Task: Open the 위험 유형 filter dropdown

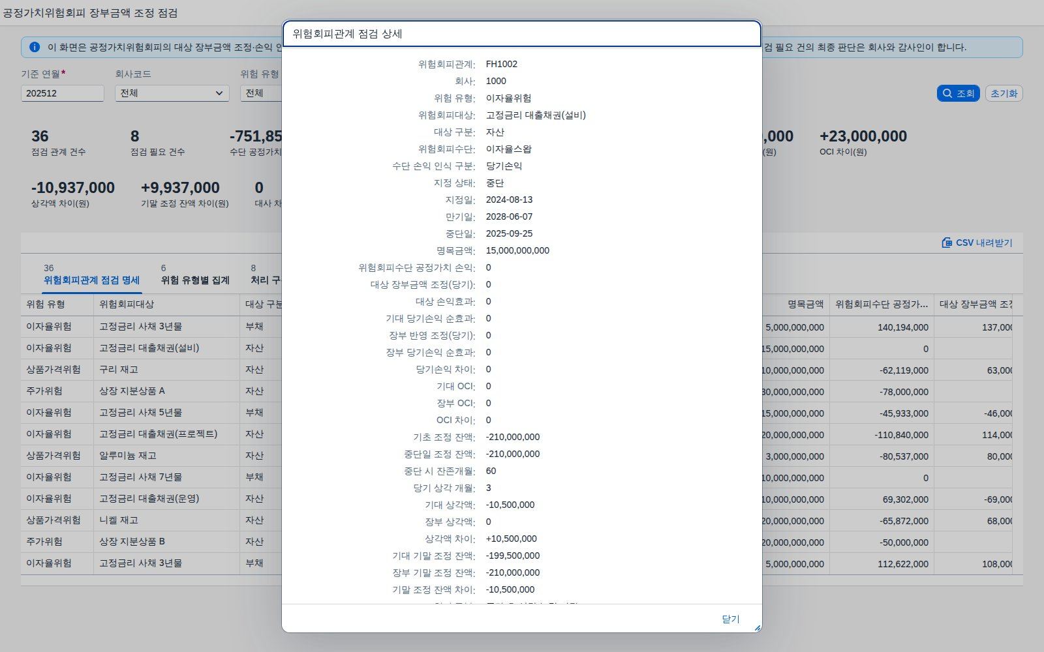Action: 261,93
